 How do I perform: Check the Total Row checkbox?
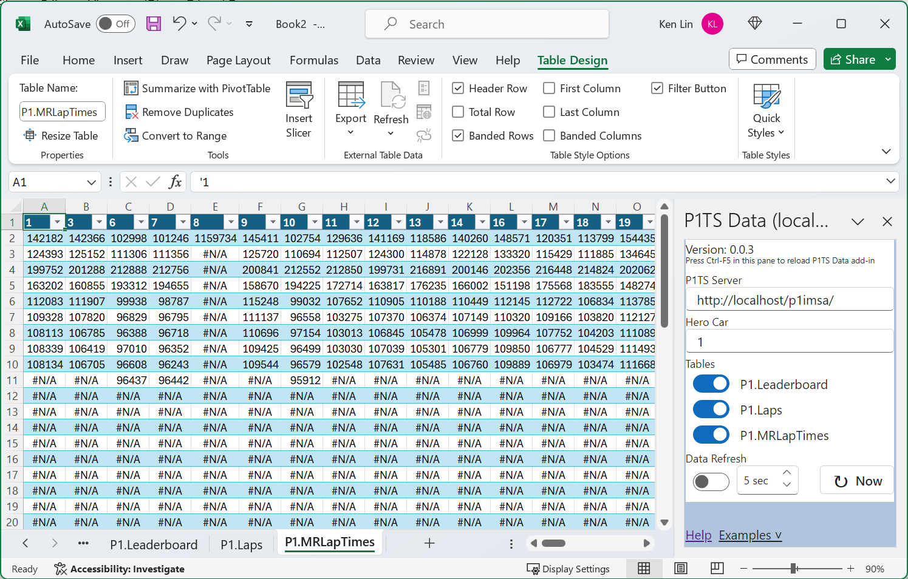tap(459, 112)
